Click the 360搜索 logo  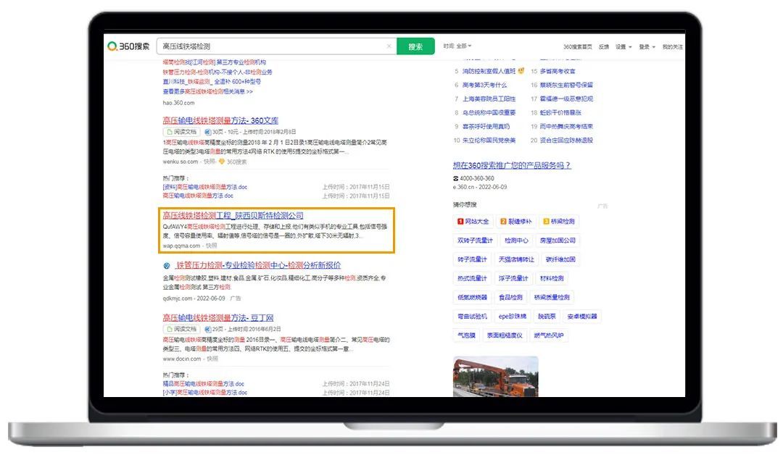point(129,46)
